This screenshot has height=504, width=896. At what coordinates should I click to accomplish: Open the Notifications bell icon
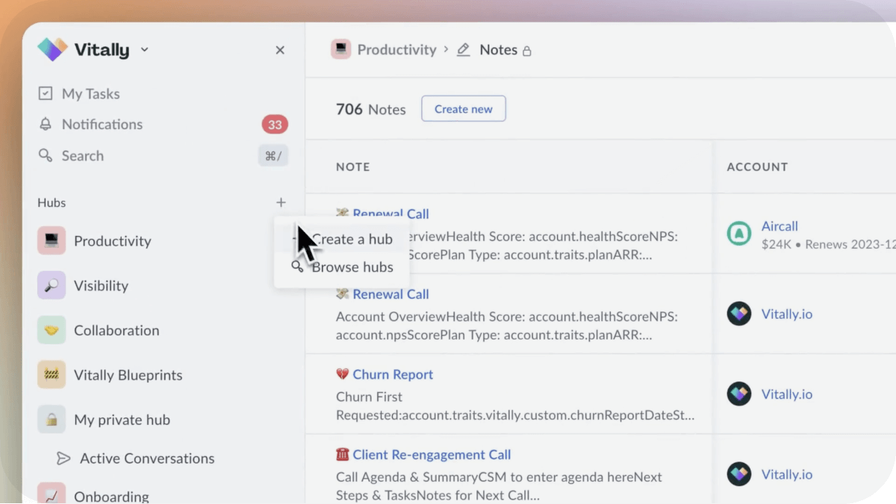coord(46,124)
